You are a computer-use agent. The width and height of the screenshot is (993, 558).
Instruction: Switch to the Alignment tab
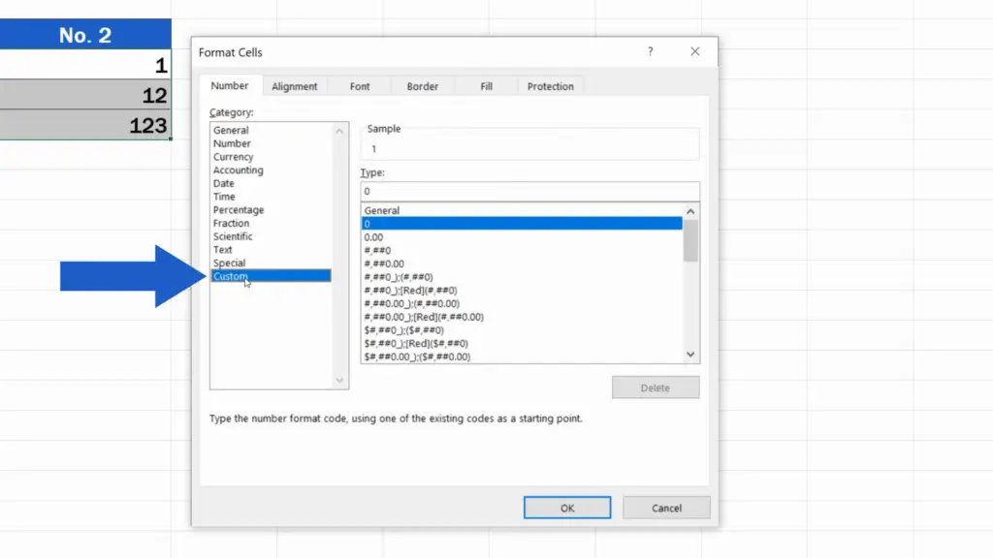coord(294,86)
